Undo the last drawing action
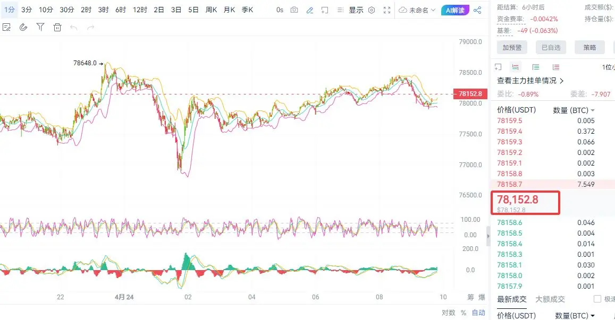The height and width of the screenshot is (320, 615). click(74, 27)
